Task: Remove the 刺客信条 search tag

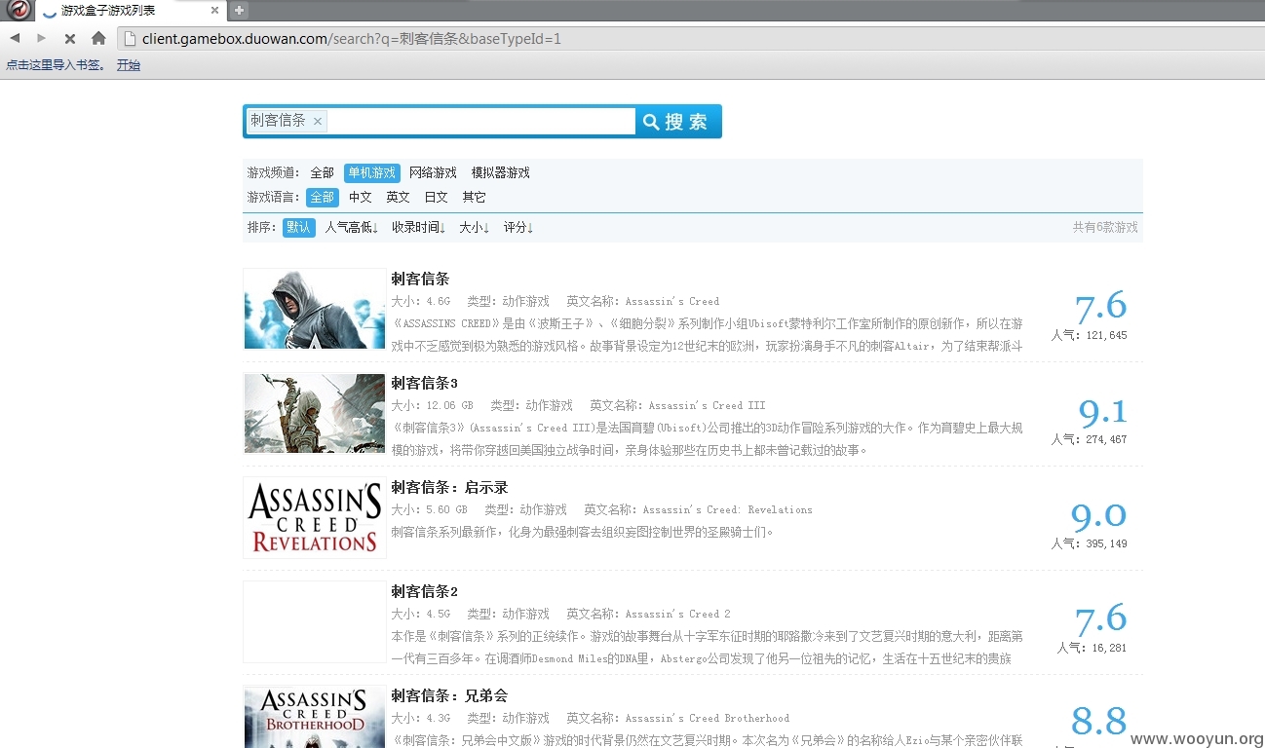Action: coord(318,122)
